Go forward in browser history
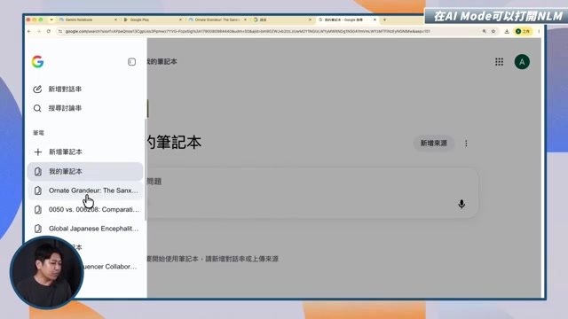The width and height of the screenshot is (568, 319). coord(39,32)
